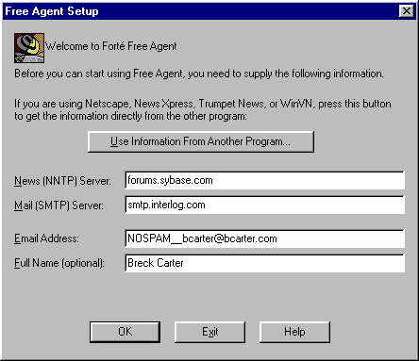Open Help for Free Agent Setup
This screenshot has width=419, height=361.
294,332
